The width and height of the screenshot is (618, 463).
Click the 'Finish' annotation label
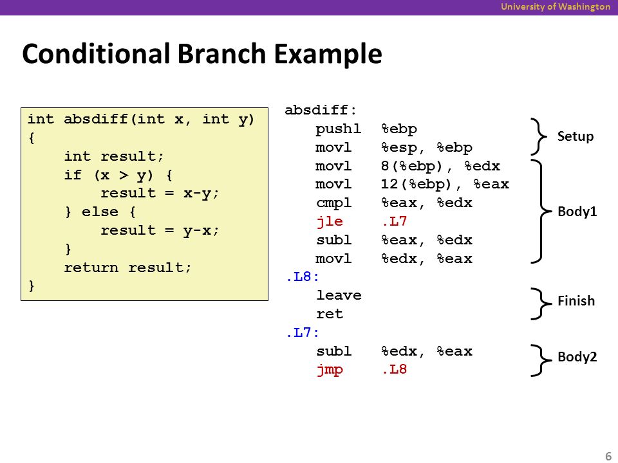(x=576, y=301)
